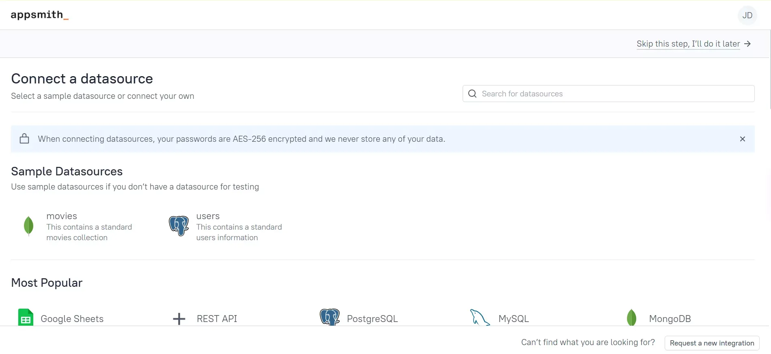Viewport: 771px width, 354px height.
Task: Click the REST API plus icon
Action: click(179, 319)
